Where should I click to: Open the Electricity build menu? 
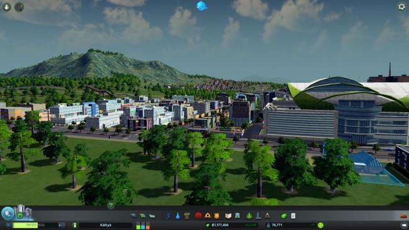[169, 216]
